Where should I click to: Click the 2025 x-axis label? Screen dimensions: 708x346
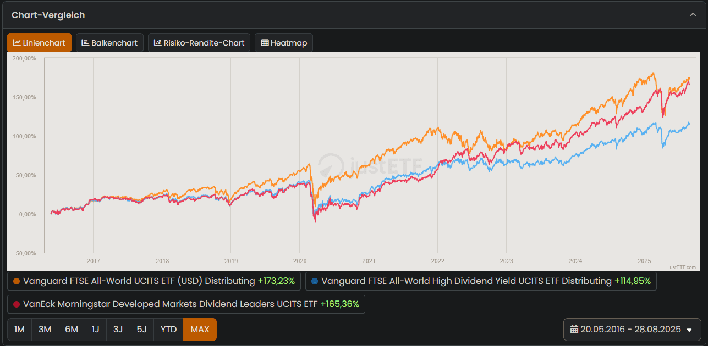click(x=644, y=261)
